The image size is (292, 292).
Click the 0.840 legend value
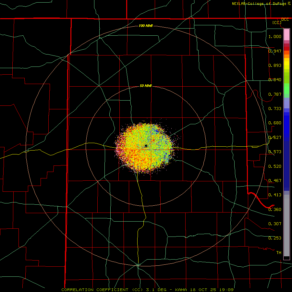point(275,79)
